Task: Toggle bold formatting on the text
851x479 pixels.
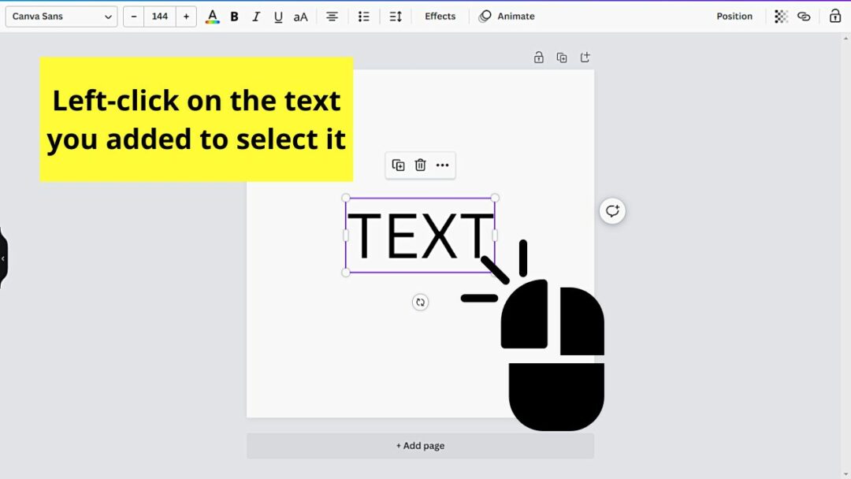Action: (234, 16)
